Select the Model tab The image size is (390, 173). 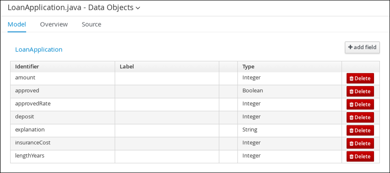[x=17, y=24]
